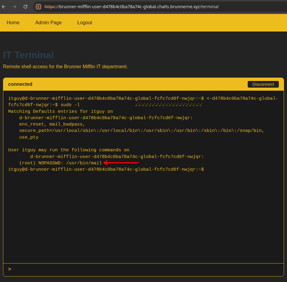Screen dimensions: 287x282
Task: Click the 'connected' status label
Action: pyautogui.click(x=20, y=84)
